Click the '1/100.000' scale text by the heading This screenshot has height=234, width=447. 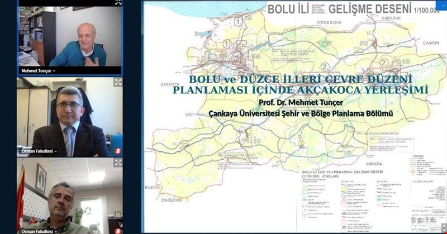[427, 11]
